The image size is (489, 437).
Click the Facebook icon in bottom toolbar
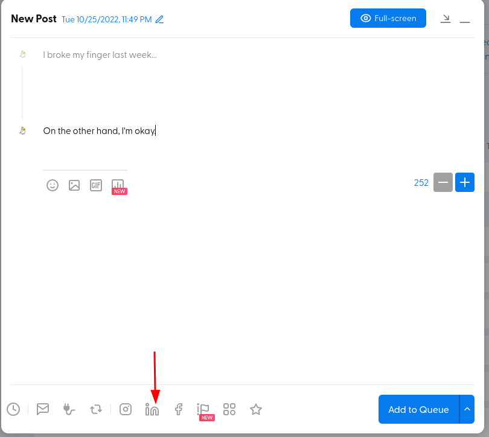point(179,409)
